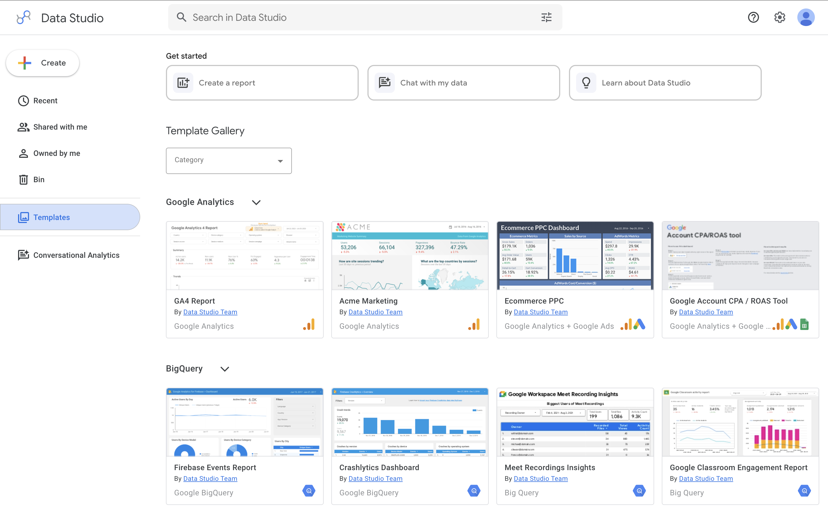Open the Google Classroom activity report thumbnail

pos(740,422)
